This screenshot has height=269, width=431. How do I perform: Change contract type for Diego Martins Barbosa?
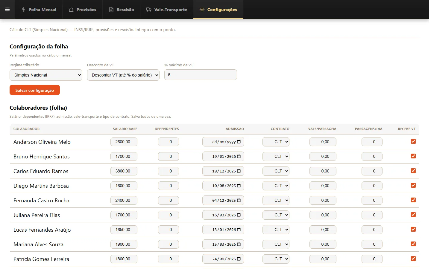276,186
